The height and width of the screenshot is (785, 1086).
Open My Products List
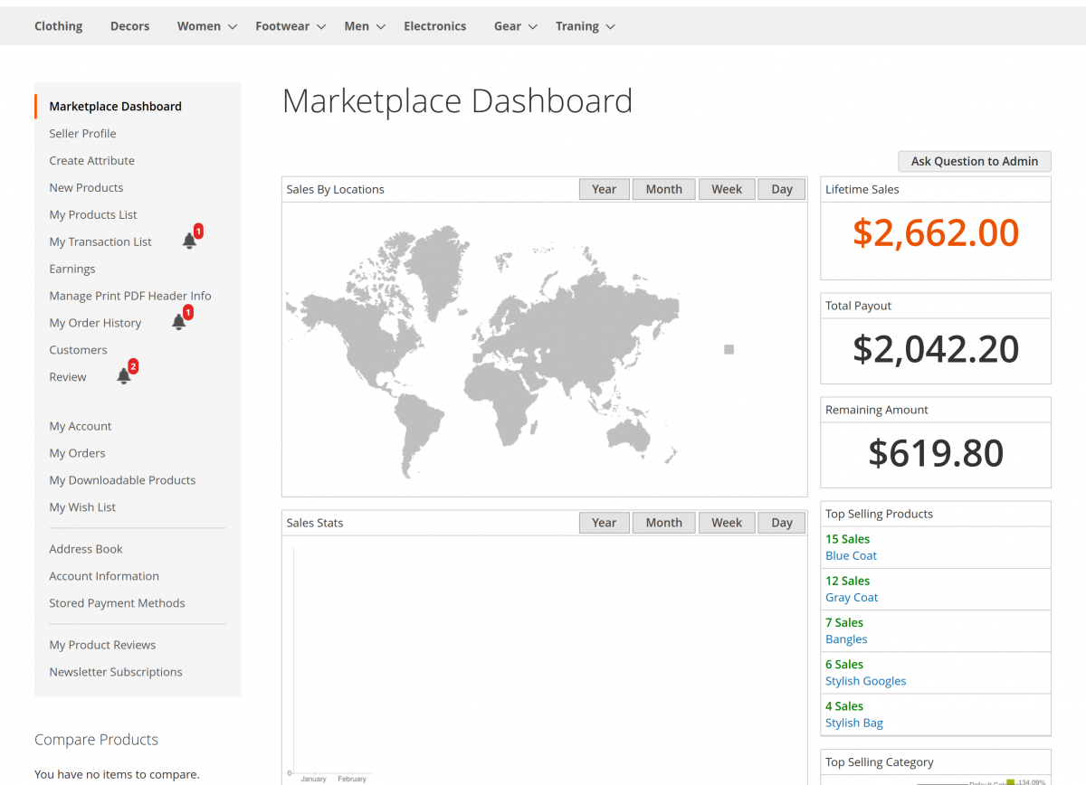pos(93,214)
